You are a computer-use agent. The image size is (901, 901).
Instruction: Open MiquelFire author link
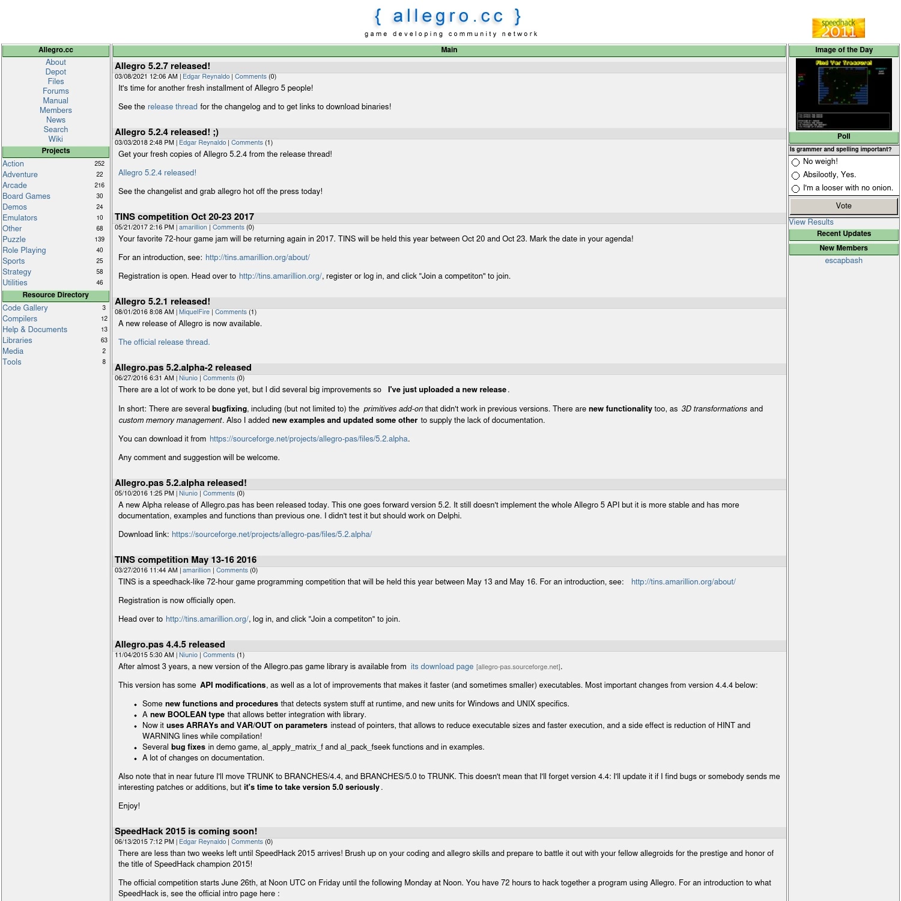194,312
